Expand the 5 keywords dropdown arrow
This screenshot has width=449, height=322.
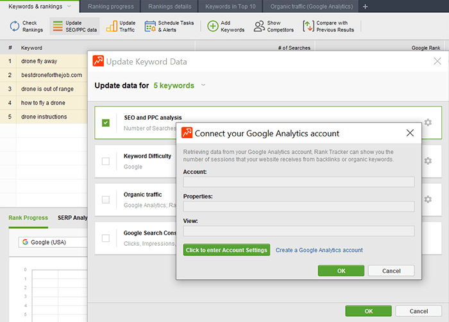[x=203, y=85]
